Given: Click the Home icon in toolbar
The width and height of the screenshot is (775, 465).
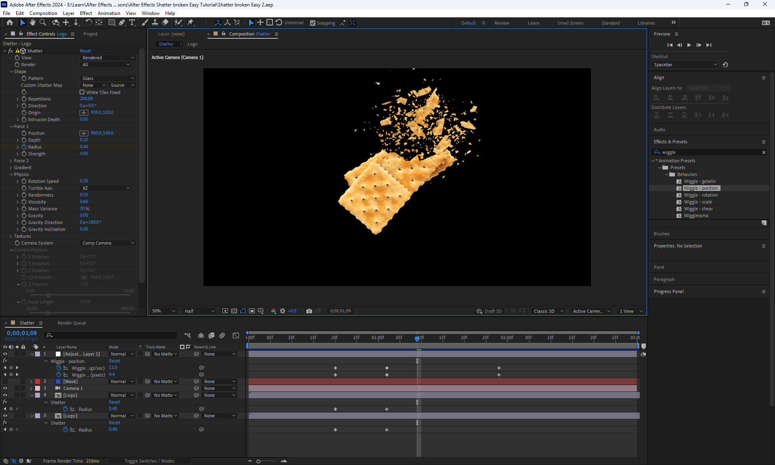Looking at the screenshot, I should pyautogui.click(x=10, y=23).
